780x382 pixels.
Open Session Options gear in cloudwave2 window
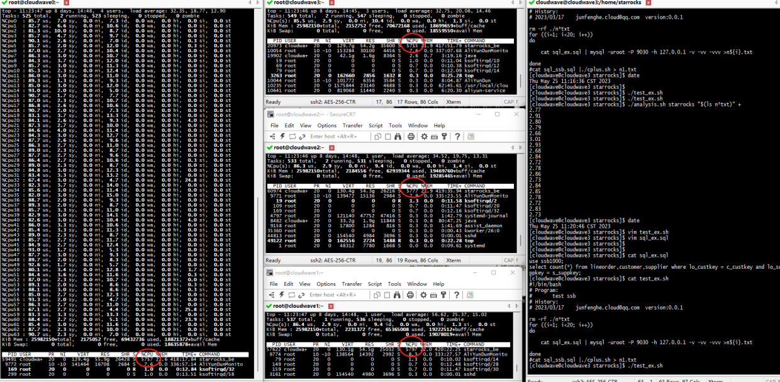[424, 137]
